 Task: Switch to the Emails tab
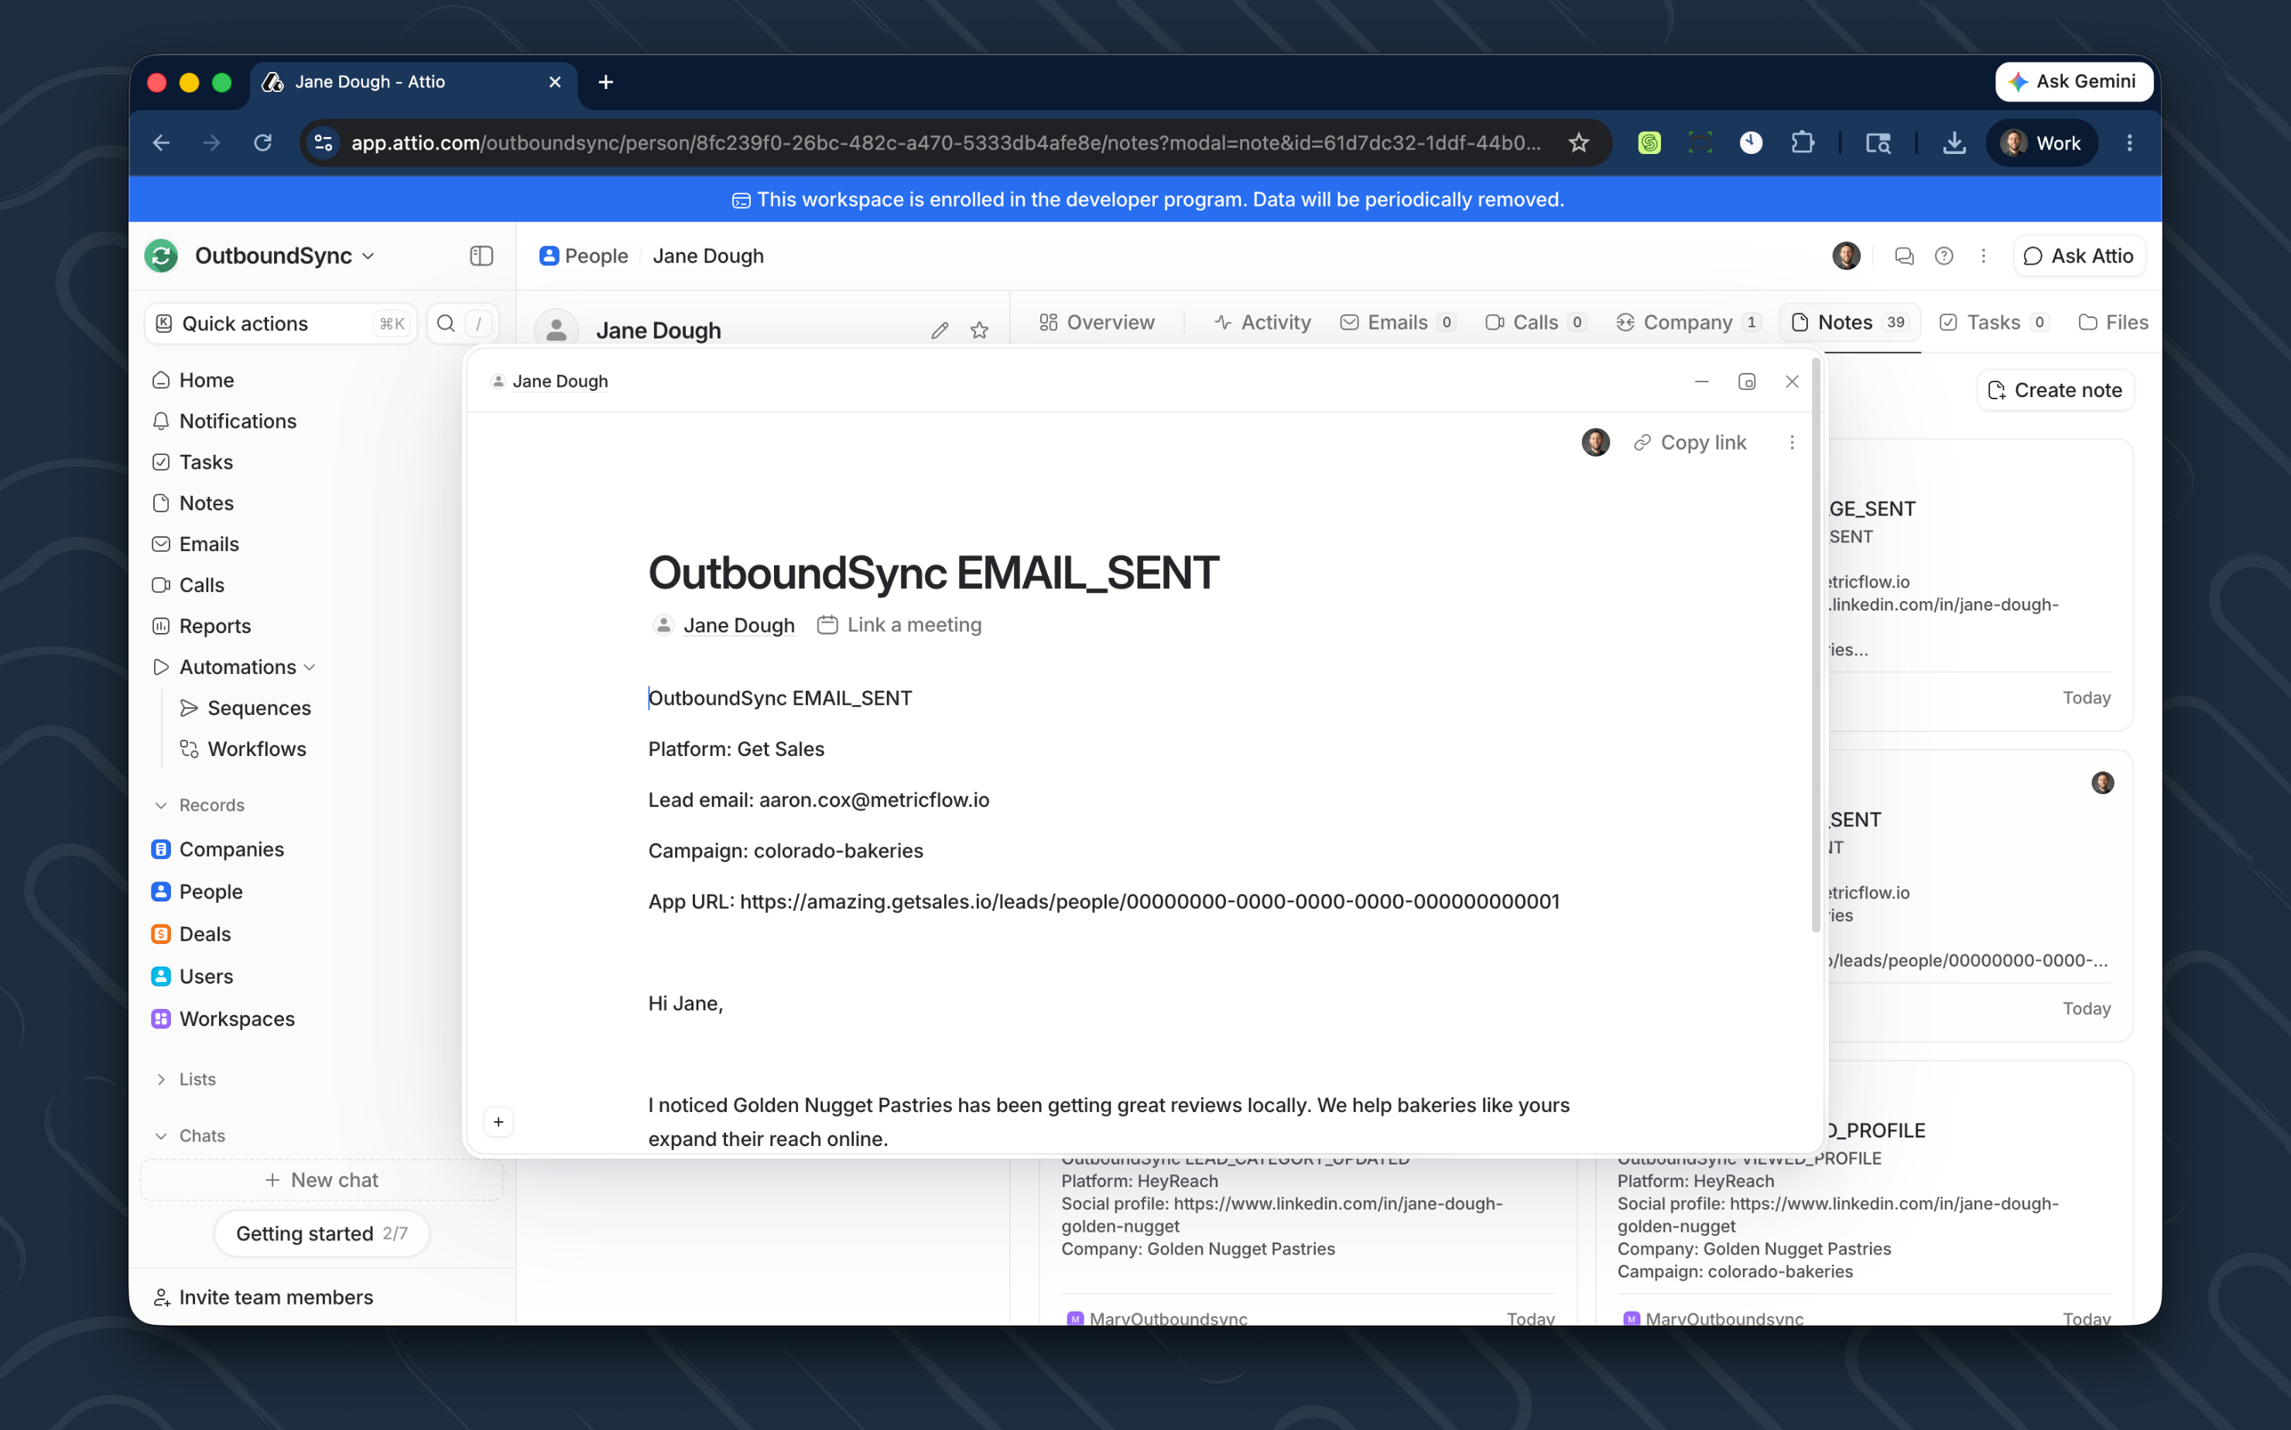[x=1398, y=323]
